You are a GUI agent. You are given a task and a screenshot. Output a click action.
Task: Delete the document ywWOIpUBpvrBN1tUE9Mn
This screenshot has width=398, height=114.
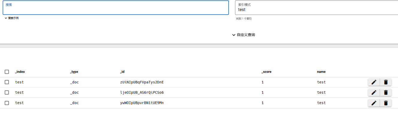click(386, 103)
